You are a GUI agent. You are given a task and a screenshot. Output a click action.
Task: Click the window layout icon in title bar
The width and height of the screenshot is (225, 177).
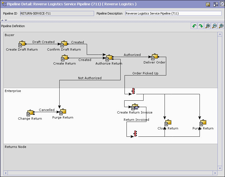[x=215, y=4]
